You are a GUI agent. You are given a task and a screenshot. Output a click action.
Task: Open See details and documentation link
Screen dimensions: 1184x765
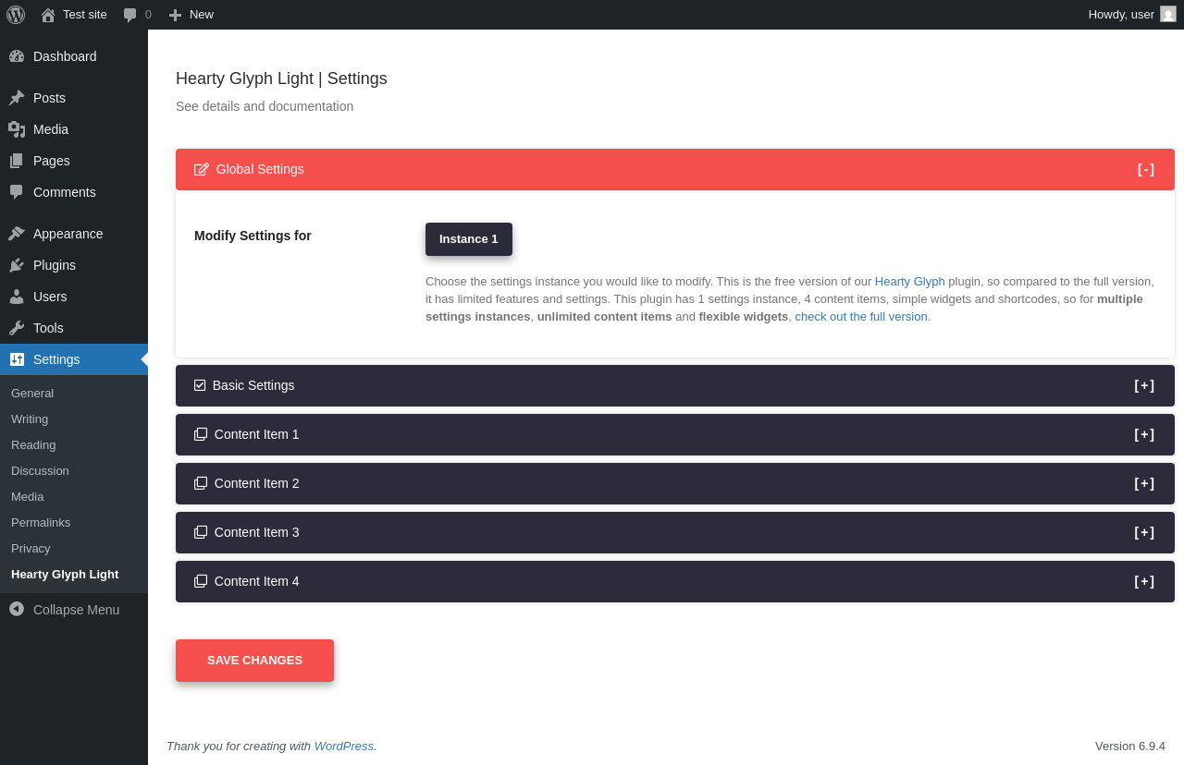265,106
